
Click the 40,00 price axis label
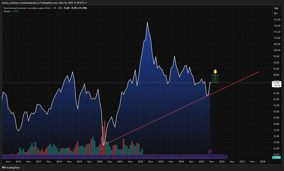coord(277,124)
